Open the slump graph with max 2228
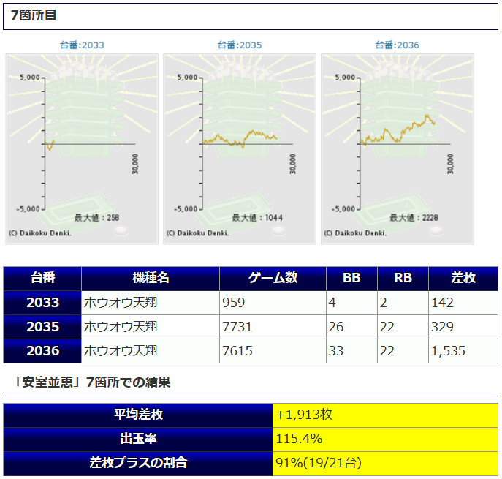The width and height of the screenshot is (502, 479). (x=398, y=148)
